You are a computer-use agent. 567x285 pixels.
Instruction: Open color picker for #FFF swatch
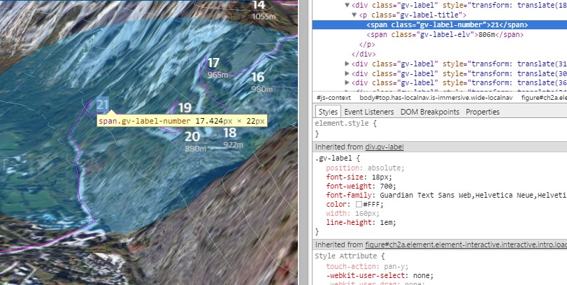pos(359,205)
